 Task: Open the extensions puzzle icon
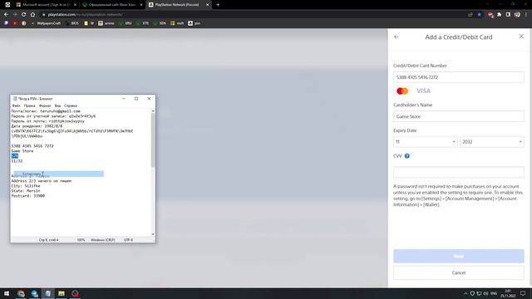pyautogui.click(x=499, y=15)
